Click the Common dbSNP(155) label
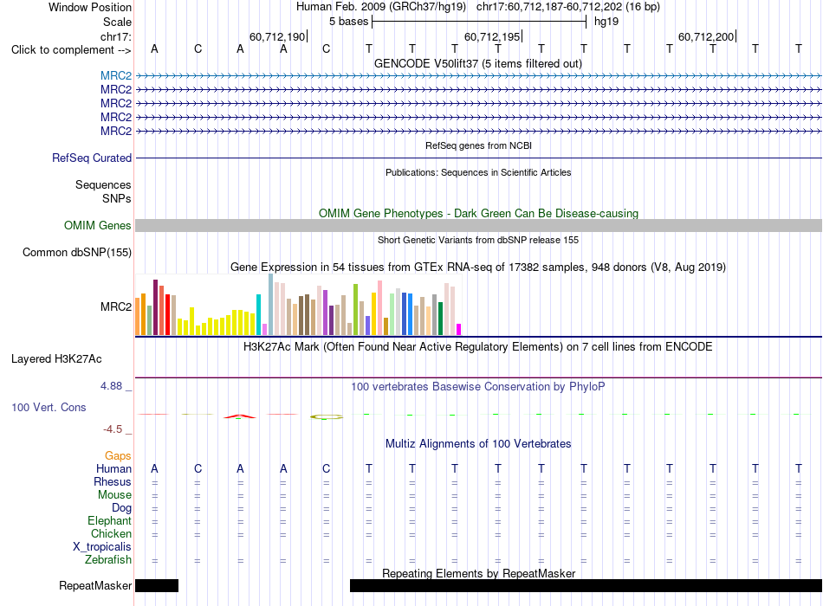The image size is (823, 606). point(76,253)
